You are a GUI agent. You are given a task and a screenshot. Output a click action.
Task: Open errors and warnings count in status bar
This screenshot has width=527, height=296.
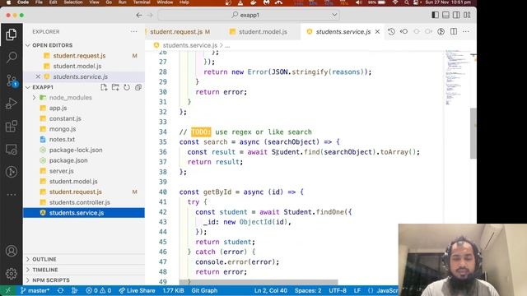(99, 290)
